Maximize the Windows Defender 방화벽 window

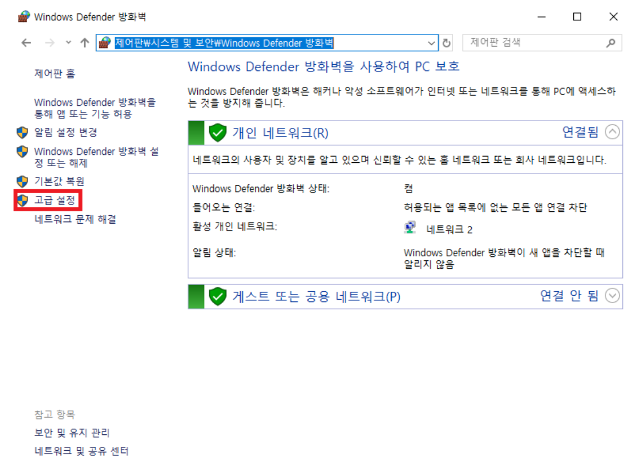coord(577,16)
